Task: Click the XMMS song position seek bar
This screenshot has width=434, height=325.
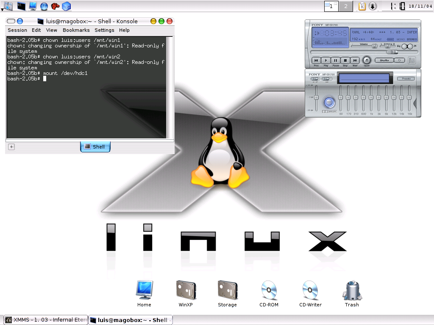Action: click(364, 52)
